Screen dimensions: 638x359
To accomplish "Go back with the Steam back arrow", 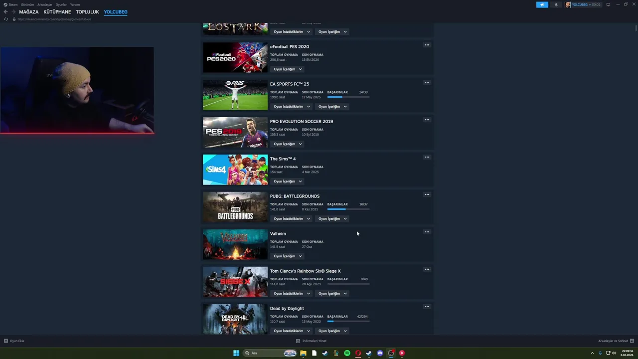I will tap(5, 12).
